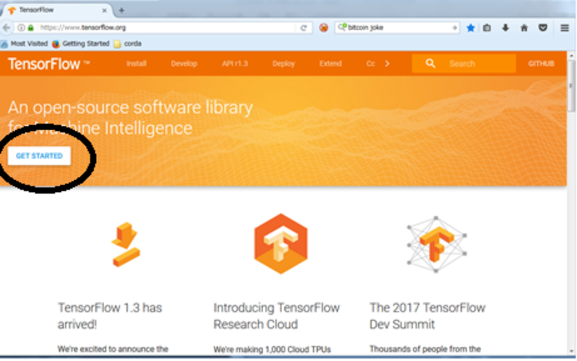The height and width of the screenshot is (361, 577).
Task: Open a new tab with plus button
Action: point(121,10)
